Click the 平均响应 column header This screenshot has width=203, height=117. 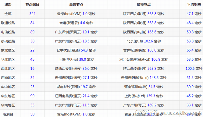point(194,4)
